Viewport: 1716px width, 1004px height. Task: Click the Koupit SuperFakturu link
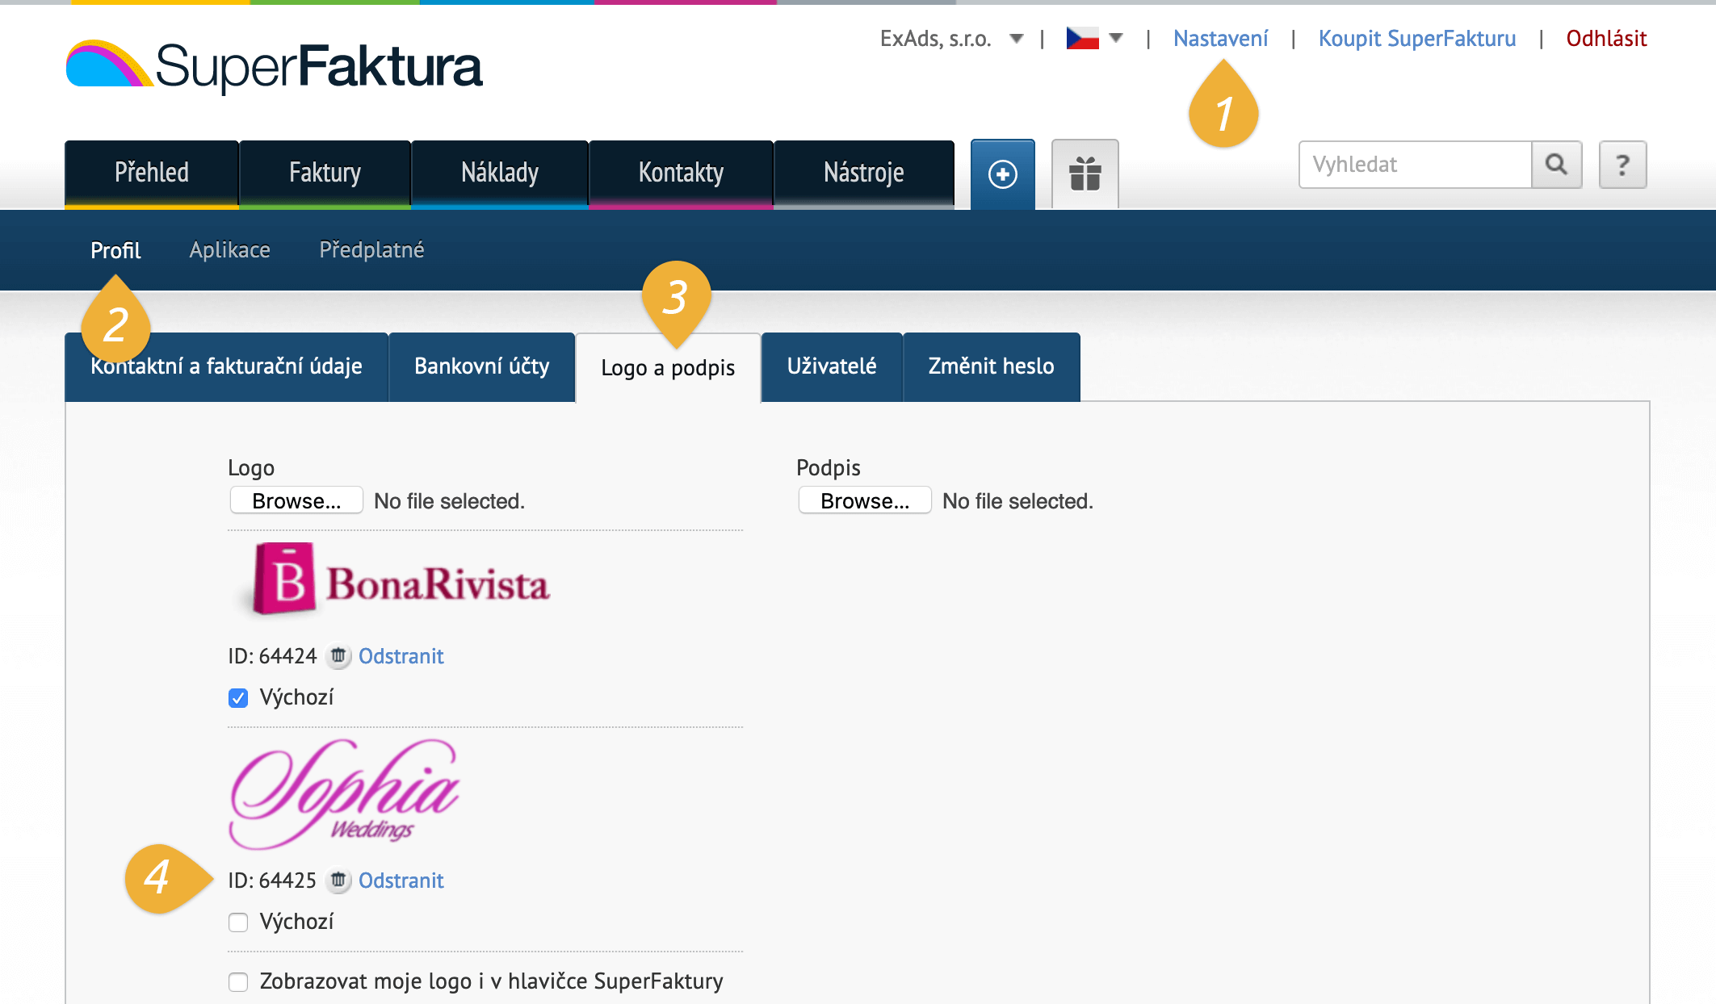(x=1417, y=39)
